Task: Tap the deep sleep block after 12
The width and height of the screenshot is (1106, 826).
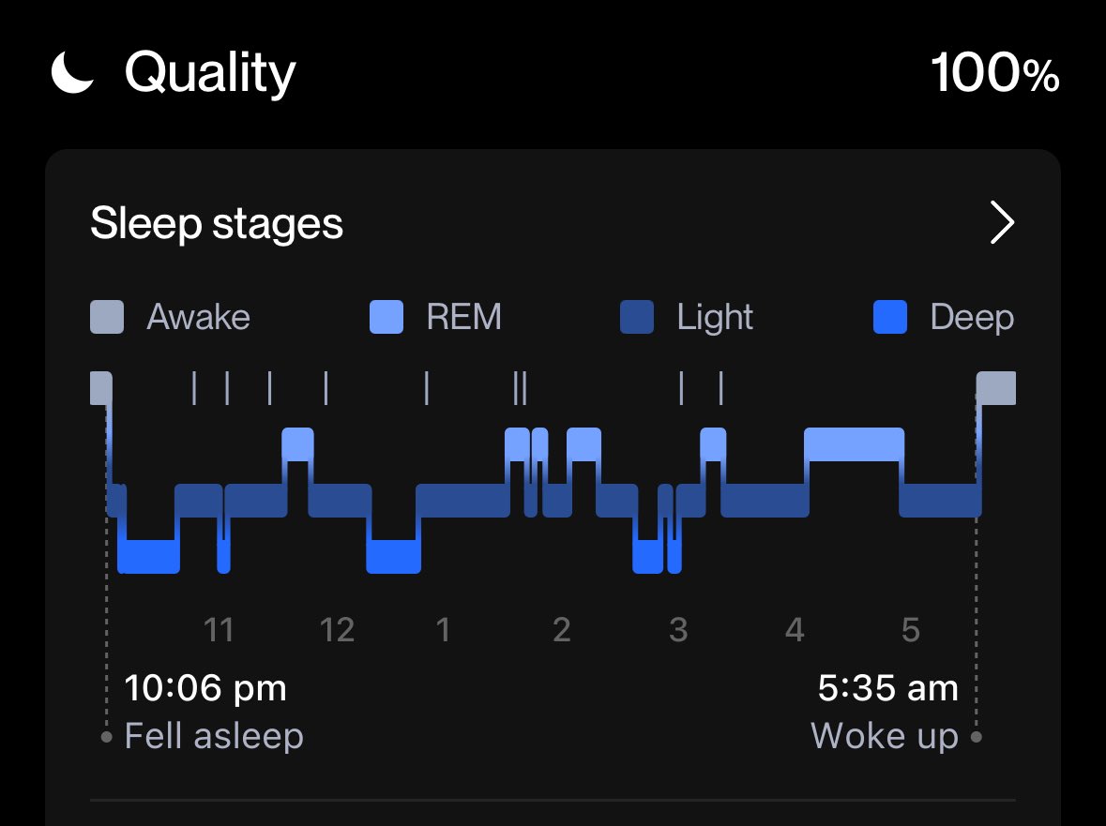Action: coord(394,557)
